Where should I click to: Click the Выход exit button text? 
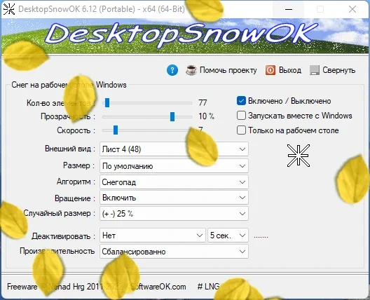coord(290,70)
